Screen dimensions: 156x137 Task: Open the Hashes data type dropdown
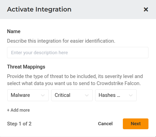116,95
